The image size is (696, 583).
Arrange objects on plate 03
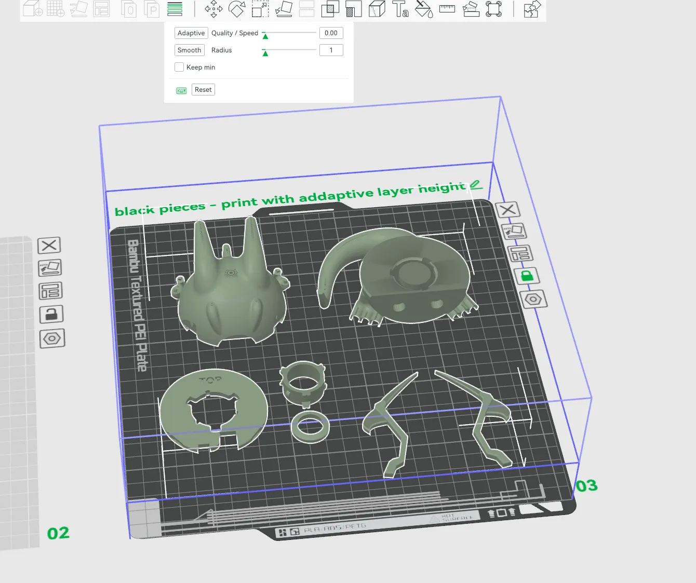[520, 253]
